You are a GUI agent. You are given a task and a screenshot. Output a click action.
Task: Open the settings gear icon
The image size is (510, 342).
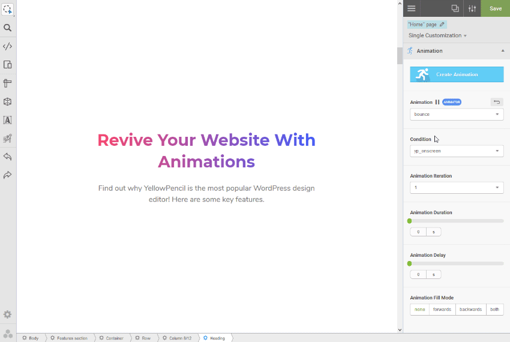pyautogui.click(x=7, y=314)
